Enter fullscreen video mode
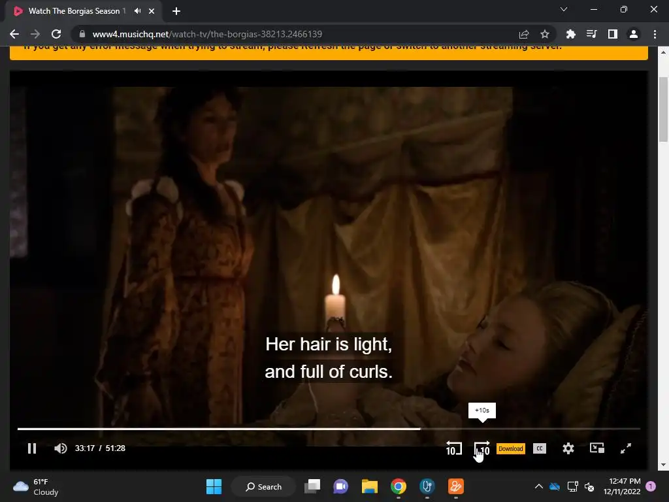Image resolution: width=669 pixels, height=502 pixels. 625,448
